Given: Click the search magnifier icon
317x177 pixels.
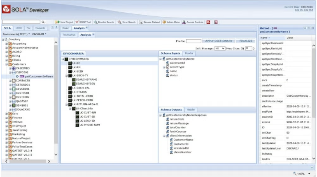Looking at the screenshot, I should point(43,22).
